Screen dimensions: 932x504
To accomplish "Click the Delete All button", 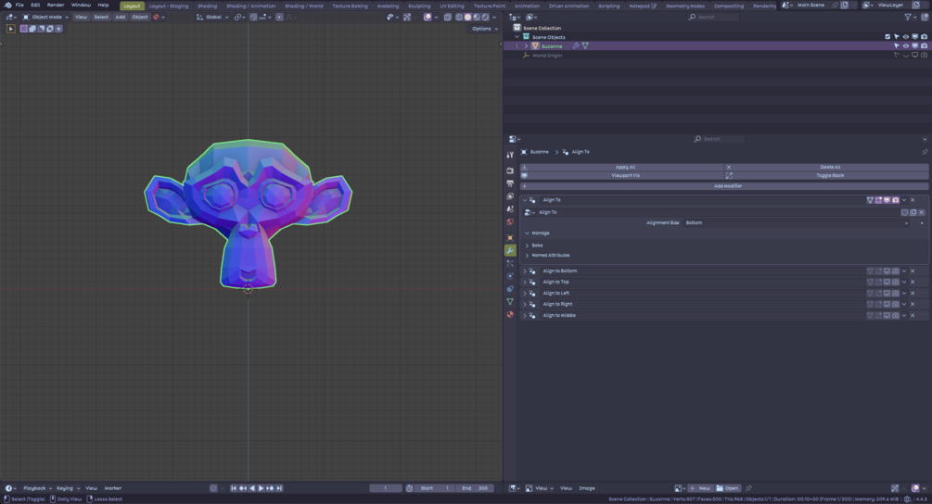I will coord(827,168).
